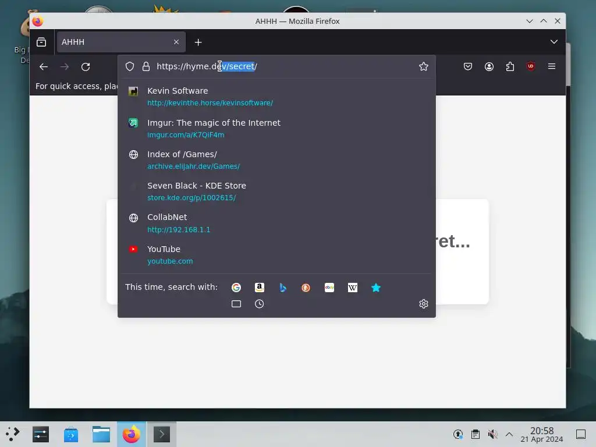Search this time with DuckDuckGo

point(306,288)
